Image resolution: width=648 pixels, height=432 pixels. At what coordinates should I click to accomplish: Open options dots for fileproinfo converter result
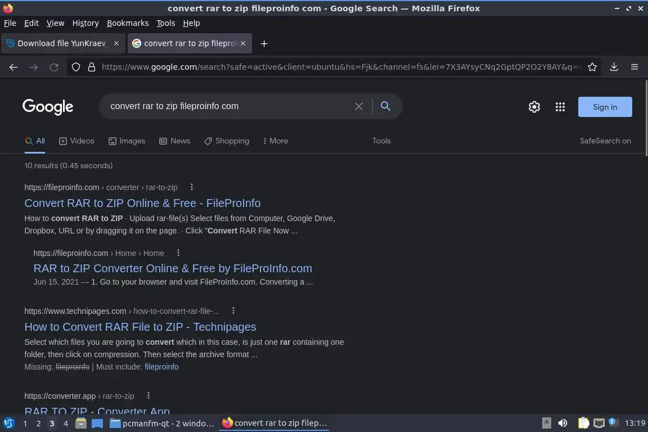(191, 187)
